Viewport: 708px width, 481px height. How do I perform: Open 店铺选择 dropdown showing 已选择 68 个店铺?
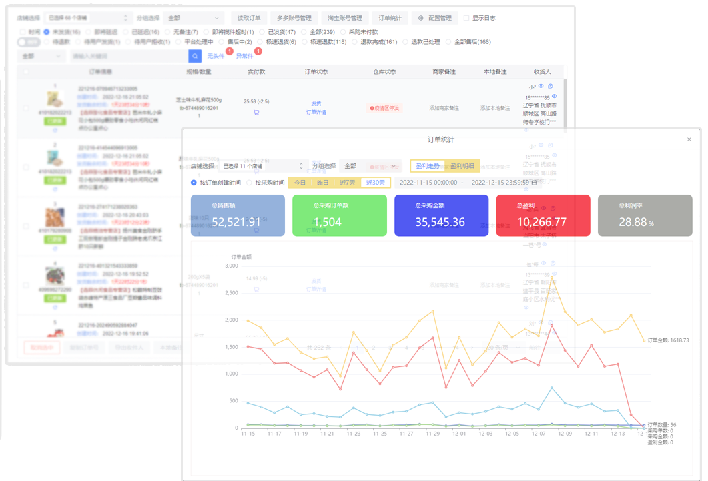click(88, 18)
